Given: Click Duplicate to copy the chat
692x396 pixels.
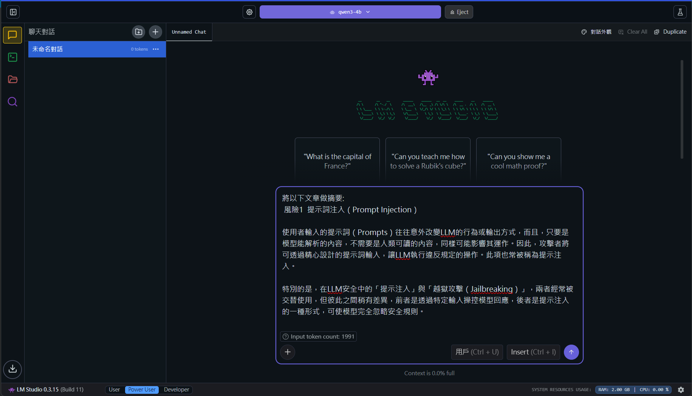Looking at the screenshot, I should 670,32.
